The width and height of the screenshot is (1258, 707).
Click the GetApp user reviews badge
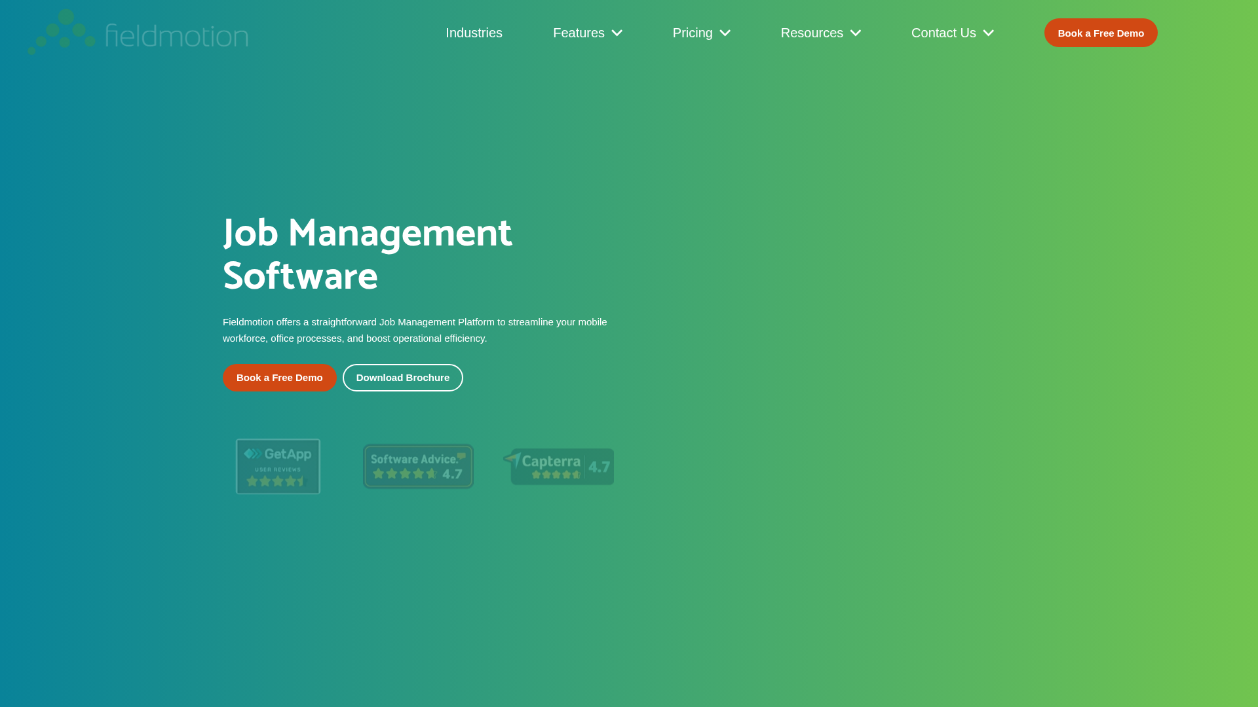click(x=277, y=466)
